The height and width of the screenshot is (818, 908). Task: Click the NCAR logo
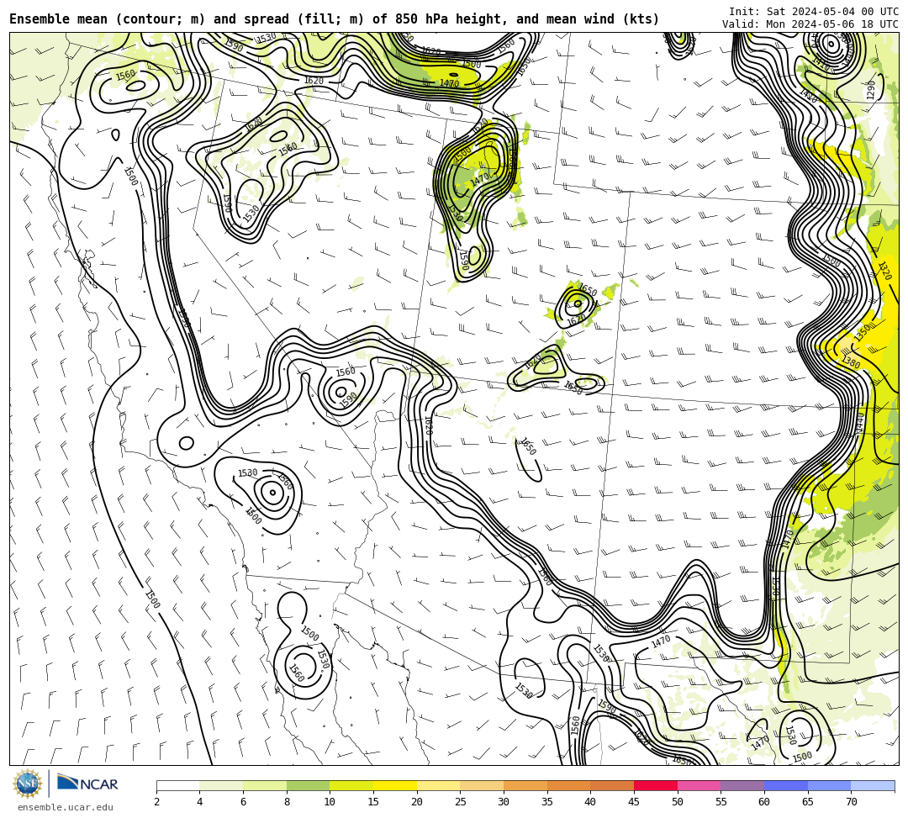87,784
